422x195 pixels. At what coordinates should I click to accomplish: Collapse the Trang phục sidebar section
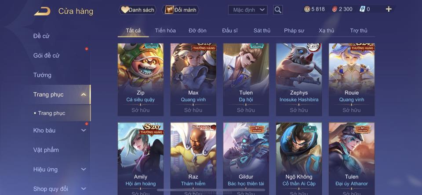(84, 94)
